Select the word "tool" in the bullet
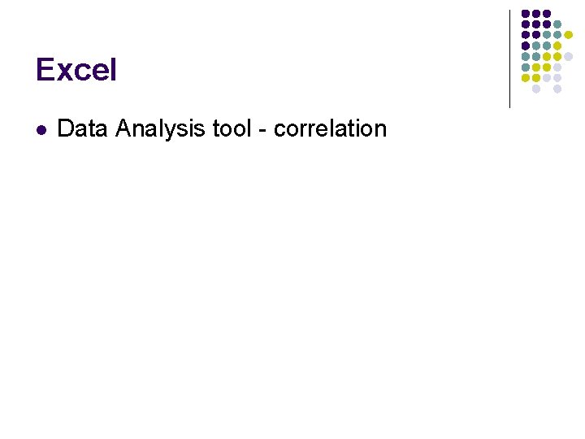This screenshot has height=439, width=585. (232, 128)
